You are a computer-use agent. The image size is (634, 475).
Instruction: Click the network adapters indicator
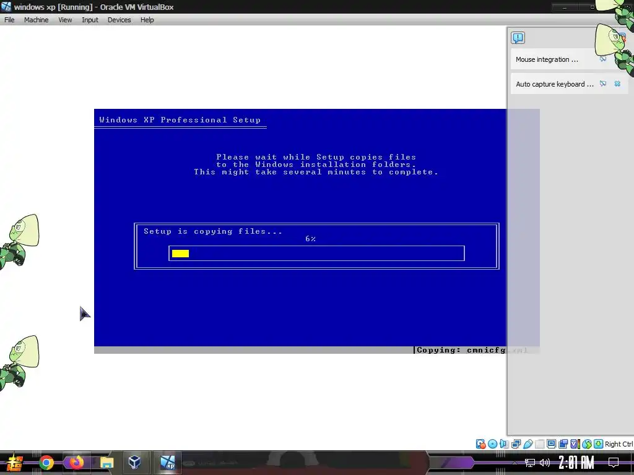pos(516,444)
